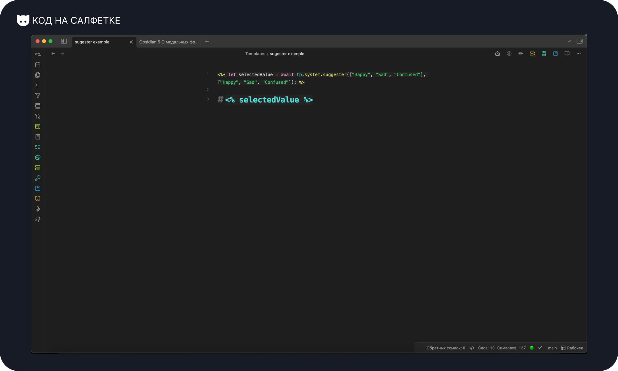Open the teal checklist ribbon icon
Image resolution: width=618 pixels, height=371 pixels.
point(38,147)
